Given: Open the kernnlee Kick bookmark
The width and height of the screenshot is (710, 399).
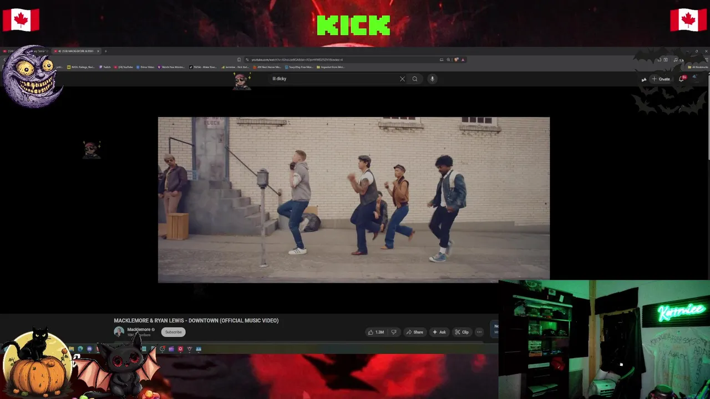Looking at the screenshot, I should (235, 67).
